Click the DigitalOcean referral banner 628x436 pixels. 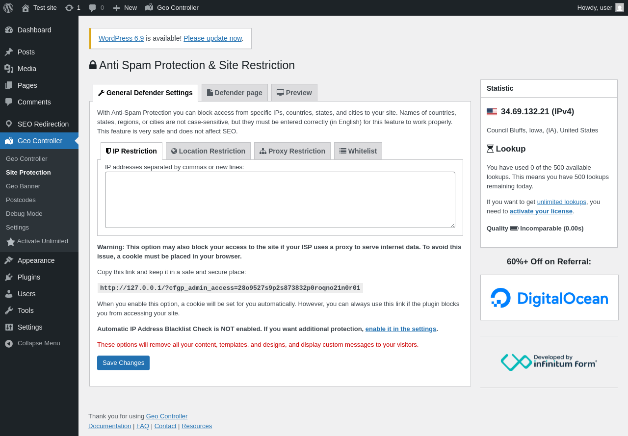click(x=549, y=298)
